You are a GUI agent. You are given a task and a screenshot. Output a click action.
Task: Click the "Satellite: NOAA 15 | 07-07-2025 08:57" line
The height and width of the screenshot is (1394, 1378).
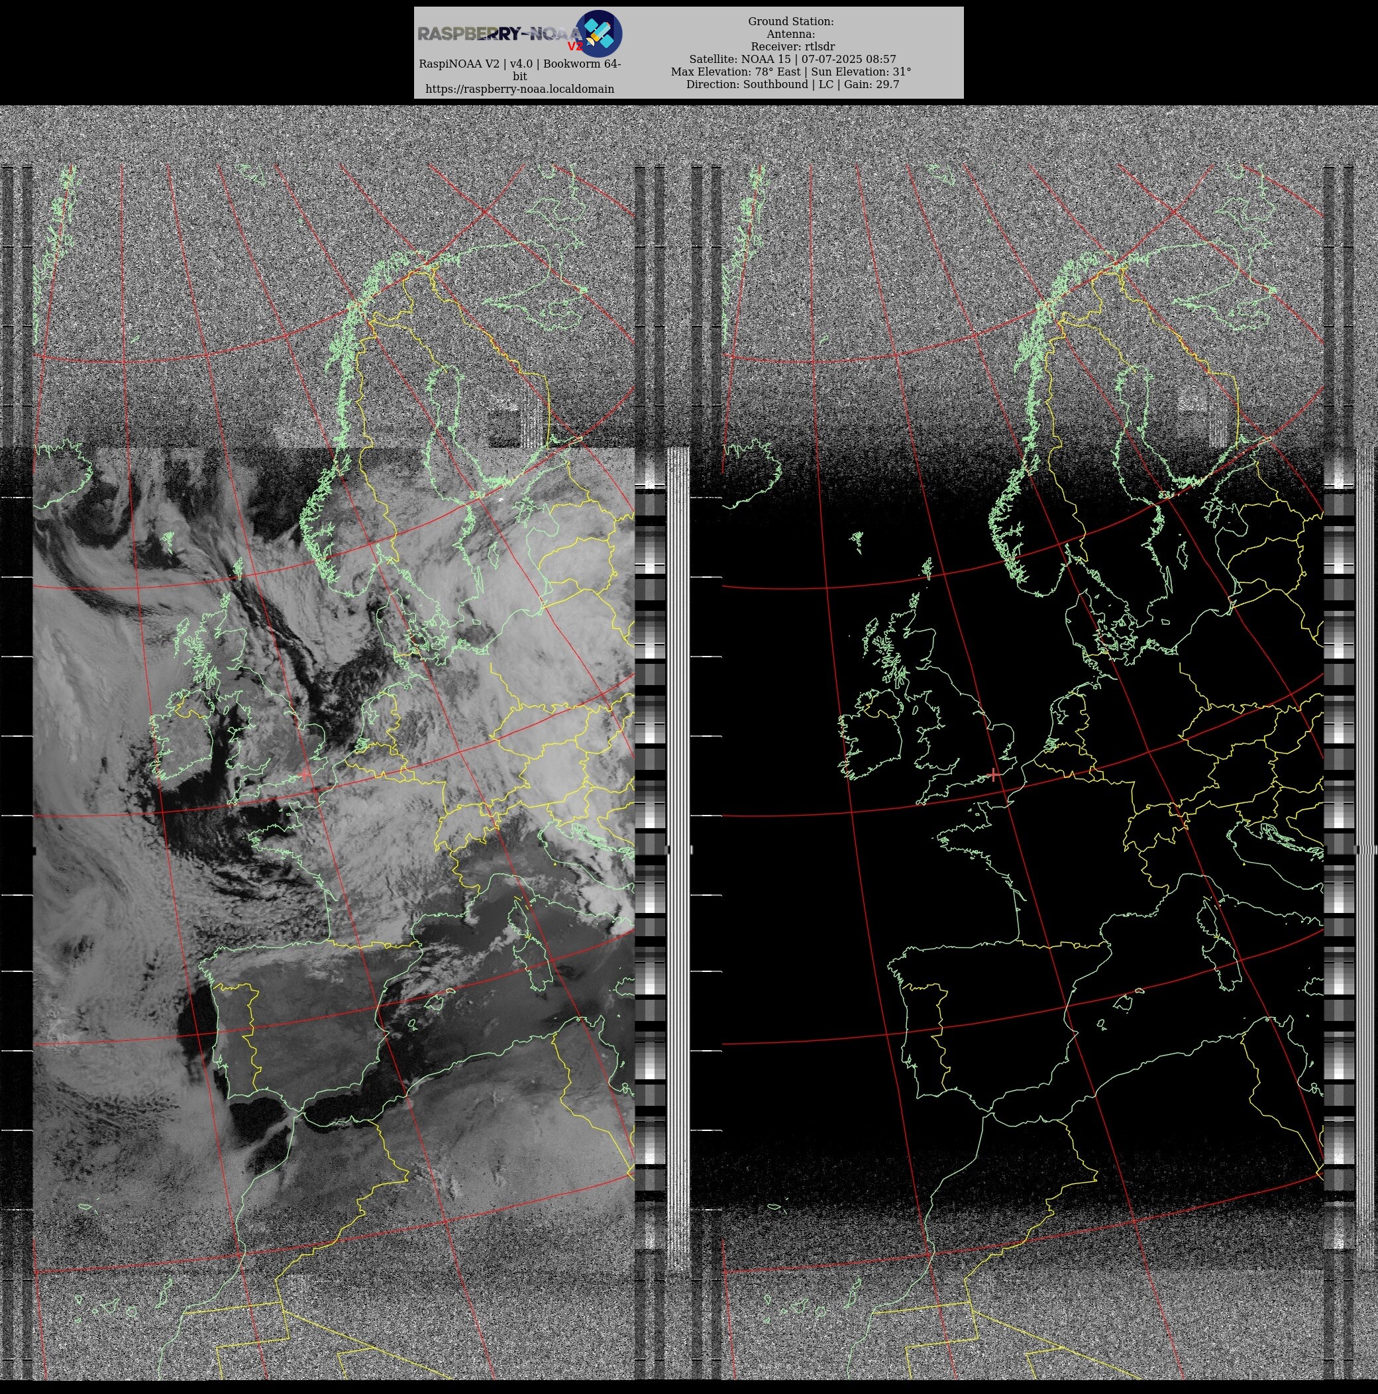792,59
